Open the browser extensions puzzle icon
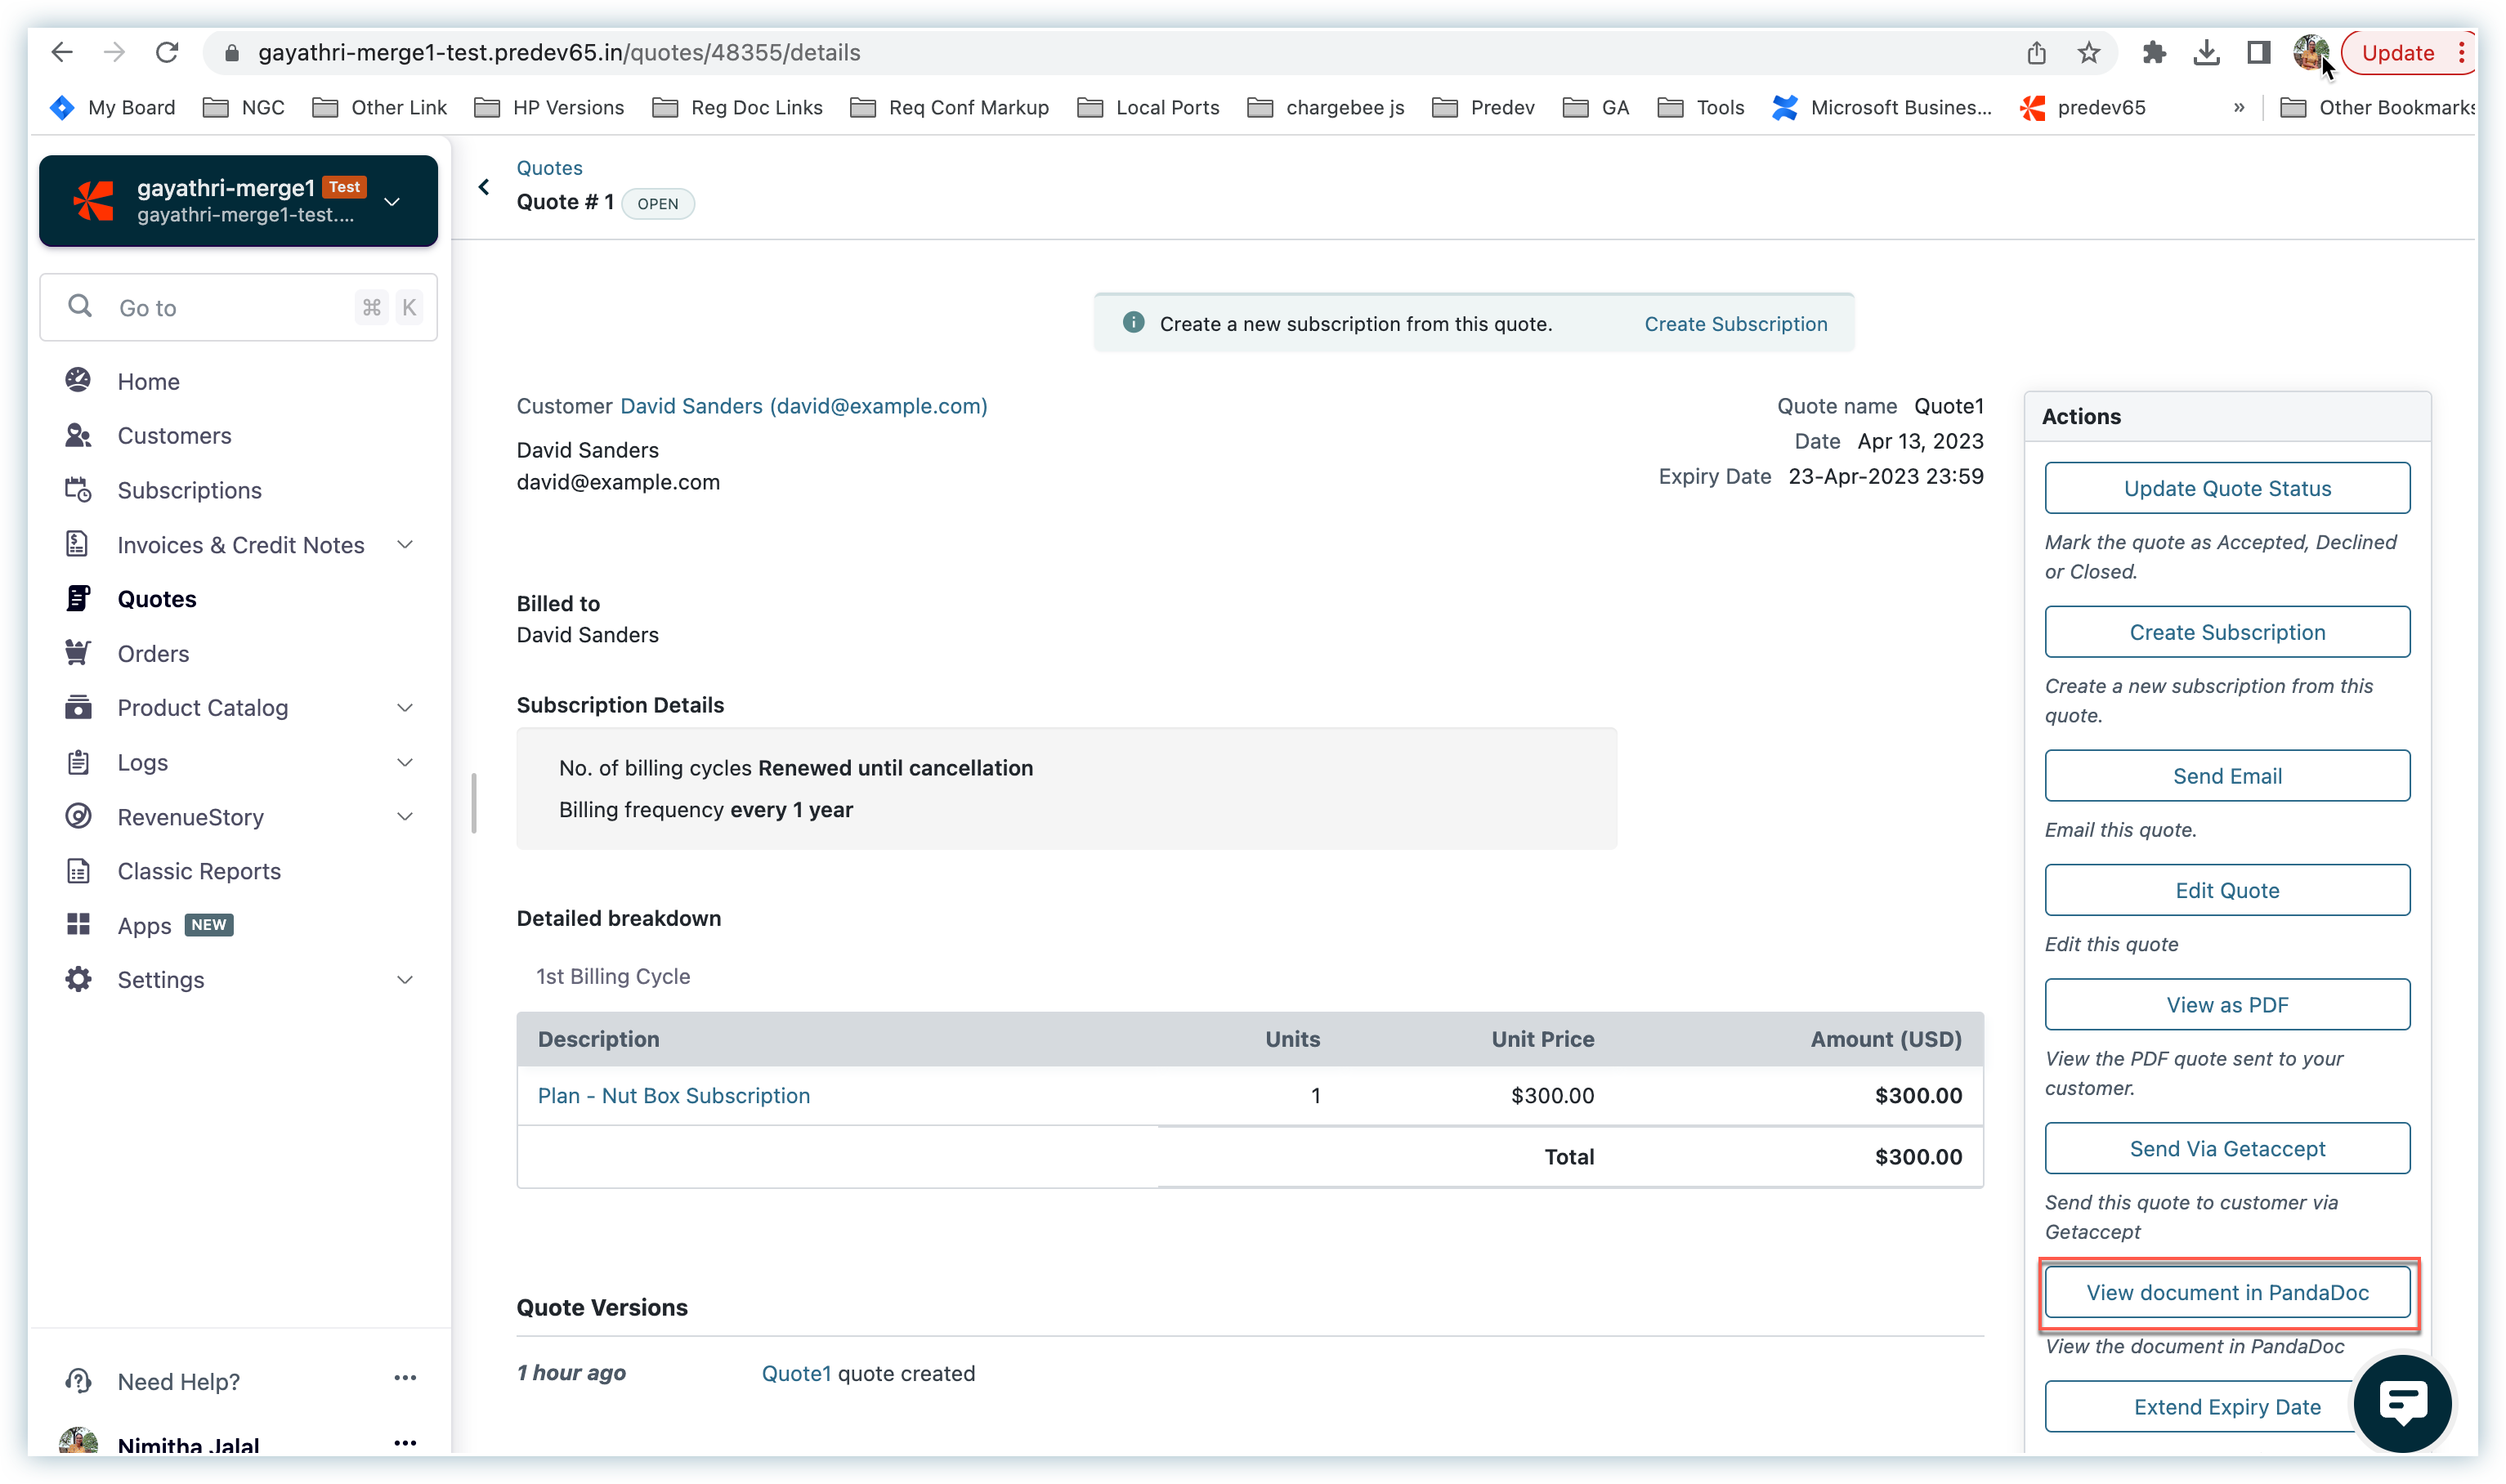 (x=2154, y=53)
